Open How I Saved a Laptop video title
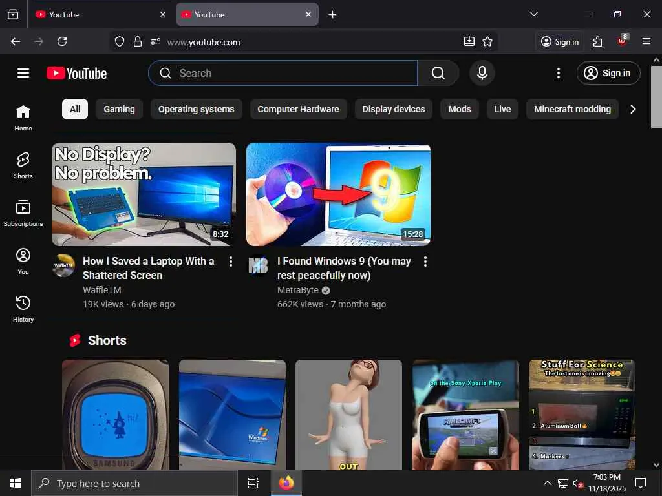The height and width of the screenshot is (496, 662). pos(148,268)
